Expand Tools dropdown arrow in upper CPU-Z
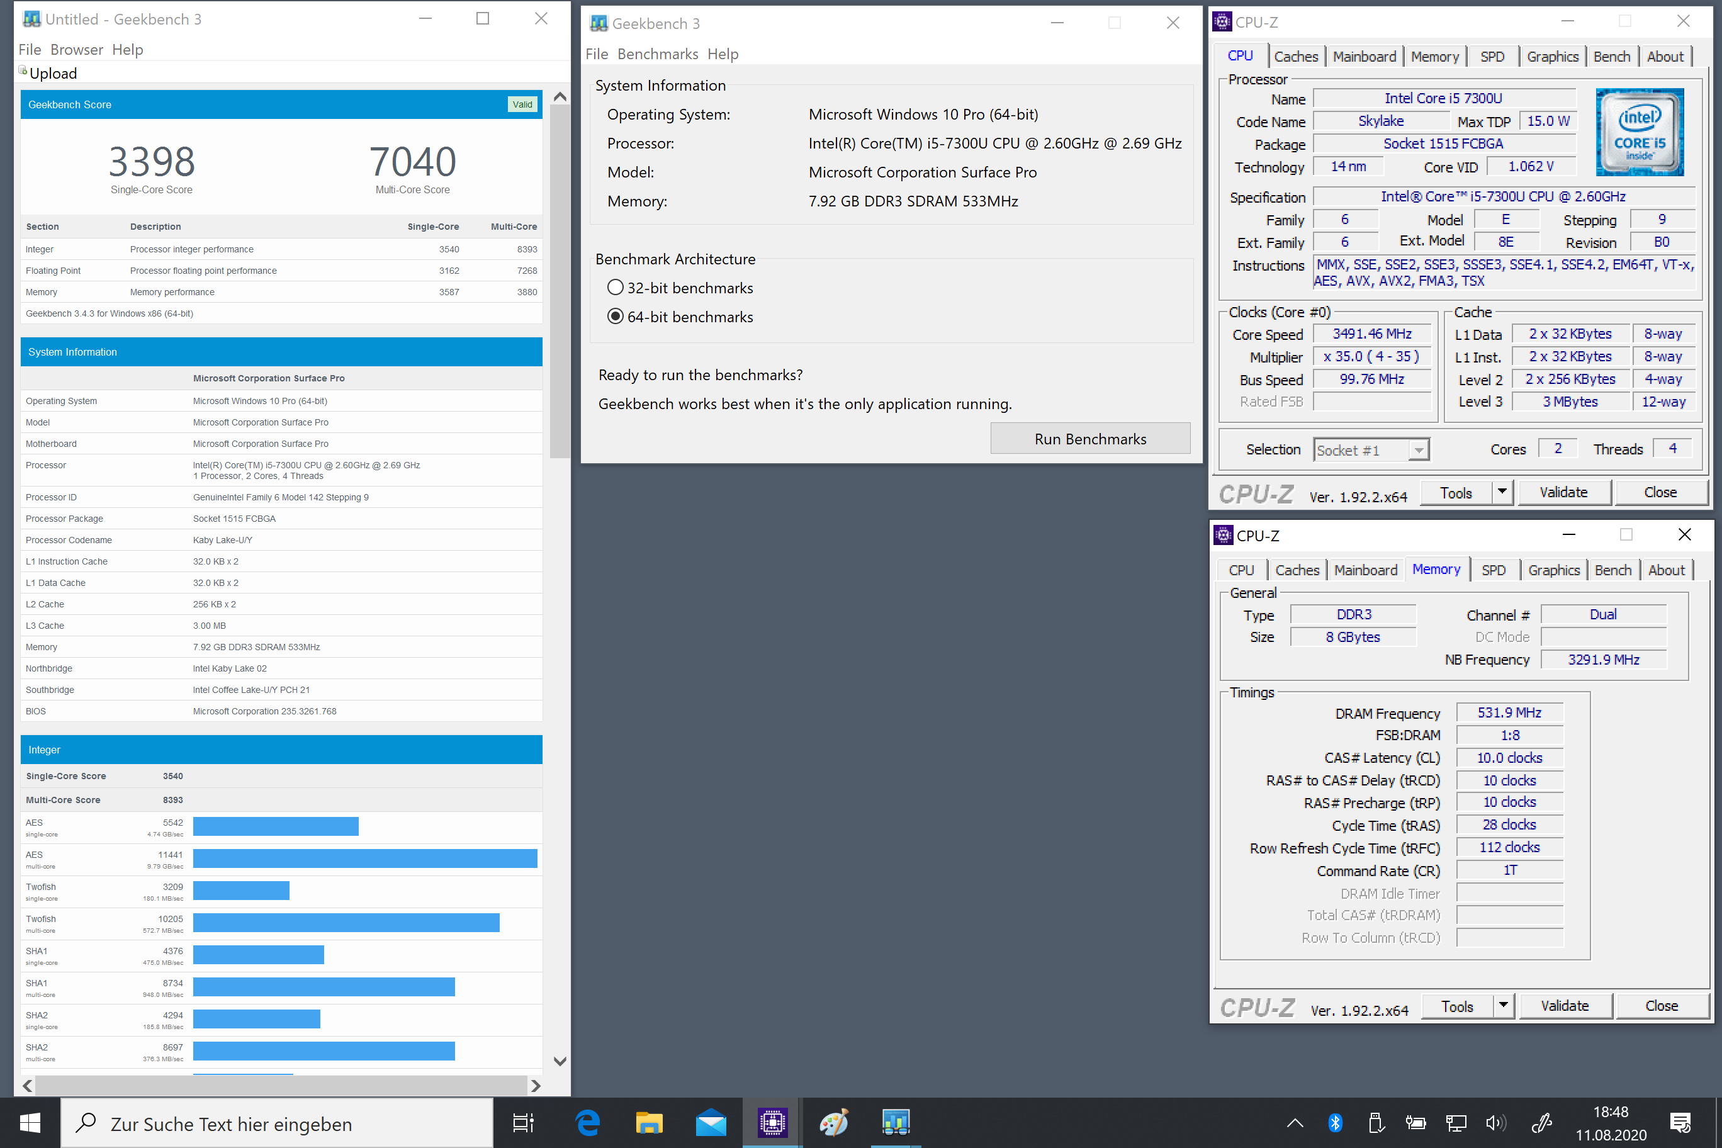The image size is (1722, 1148). (1502, 492)
